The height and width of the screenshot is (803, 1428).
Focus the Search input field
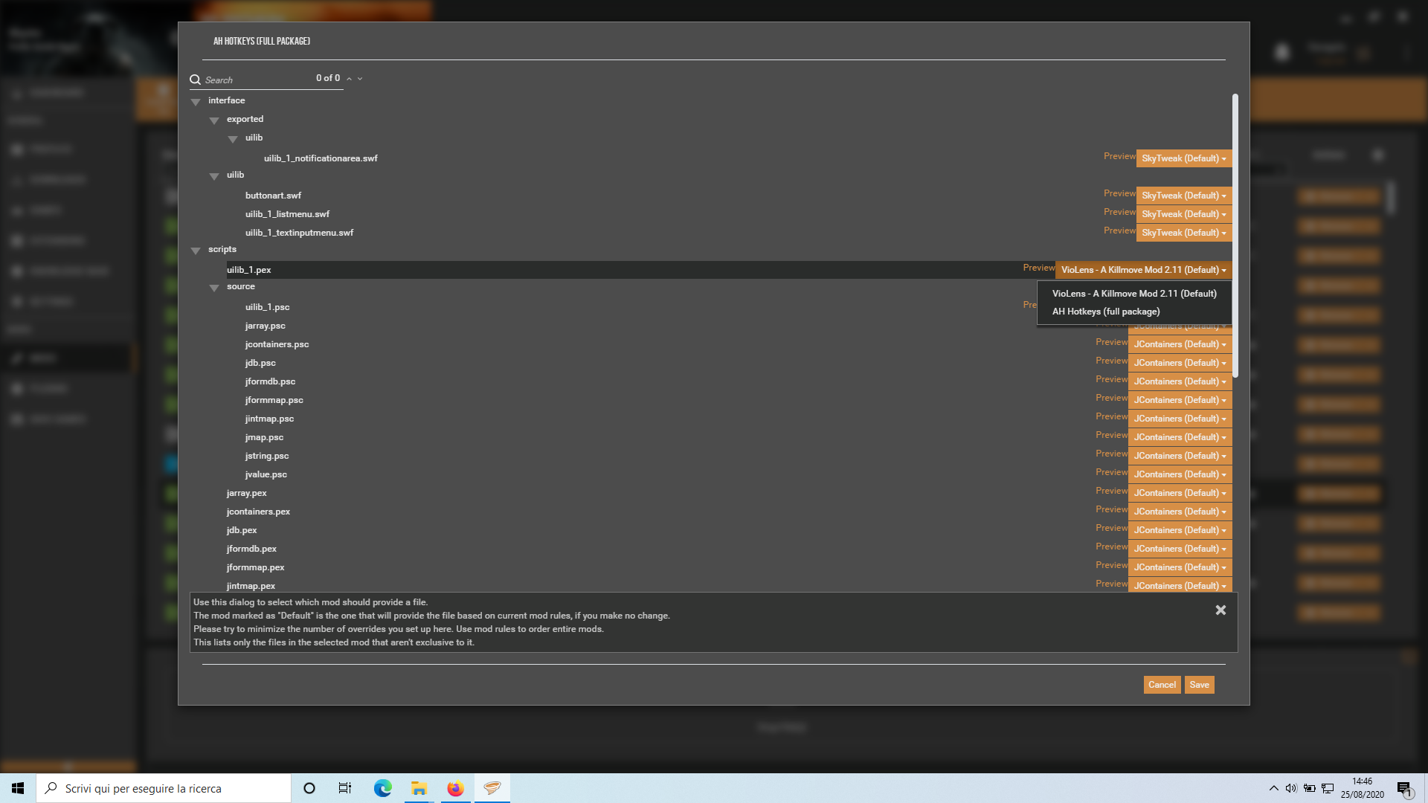(257, 80)
